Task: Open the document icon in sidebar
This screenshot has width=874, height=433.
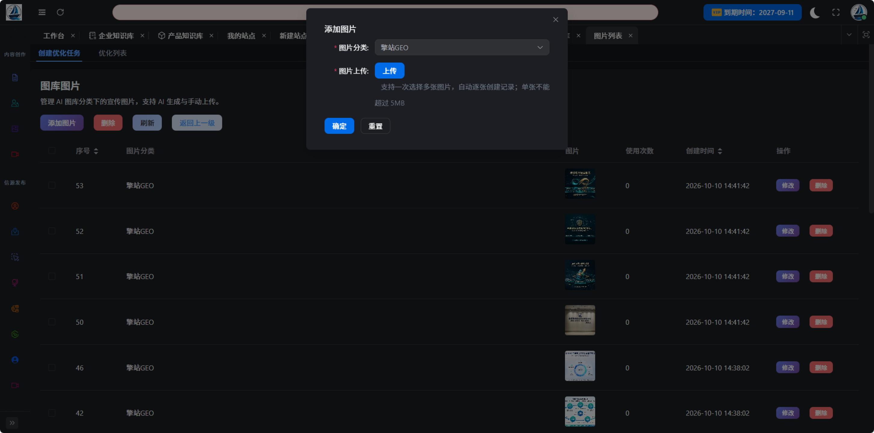Action: coord(15,78)
